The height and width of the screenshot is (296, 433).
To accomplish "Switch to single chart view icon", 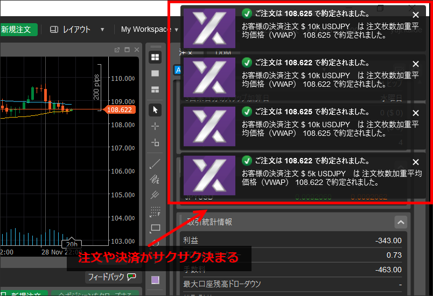I will pos(155,73).
